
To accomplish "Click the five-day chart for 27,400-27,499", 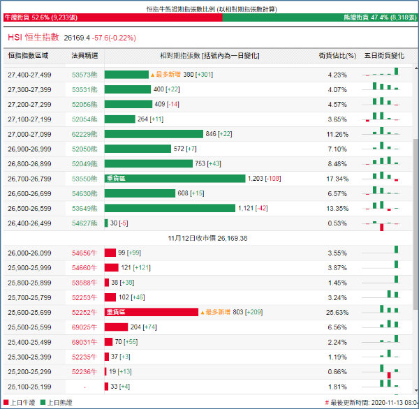I will pos(381,72).
